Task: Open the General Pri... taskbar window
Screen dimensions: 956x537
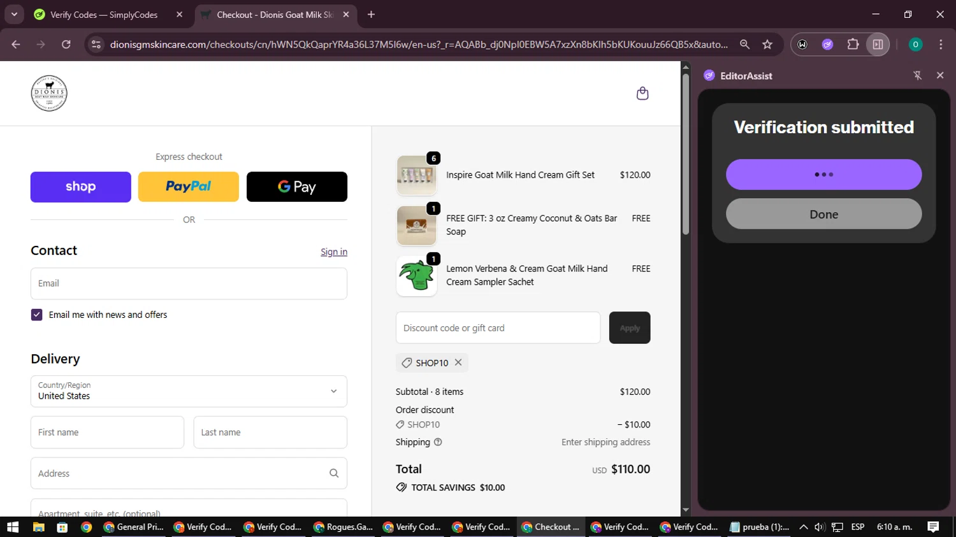Action: point(134,527)
